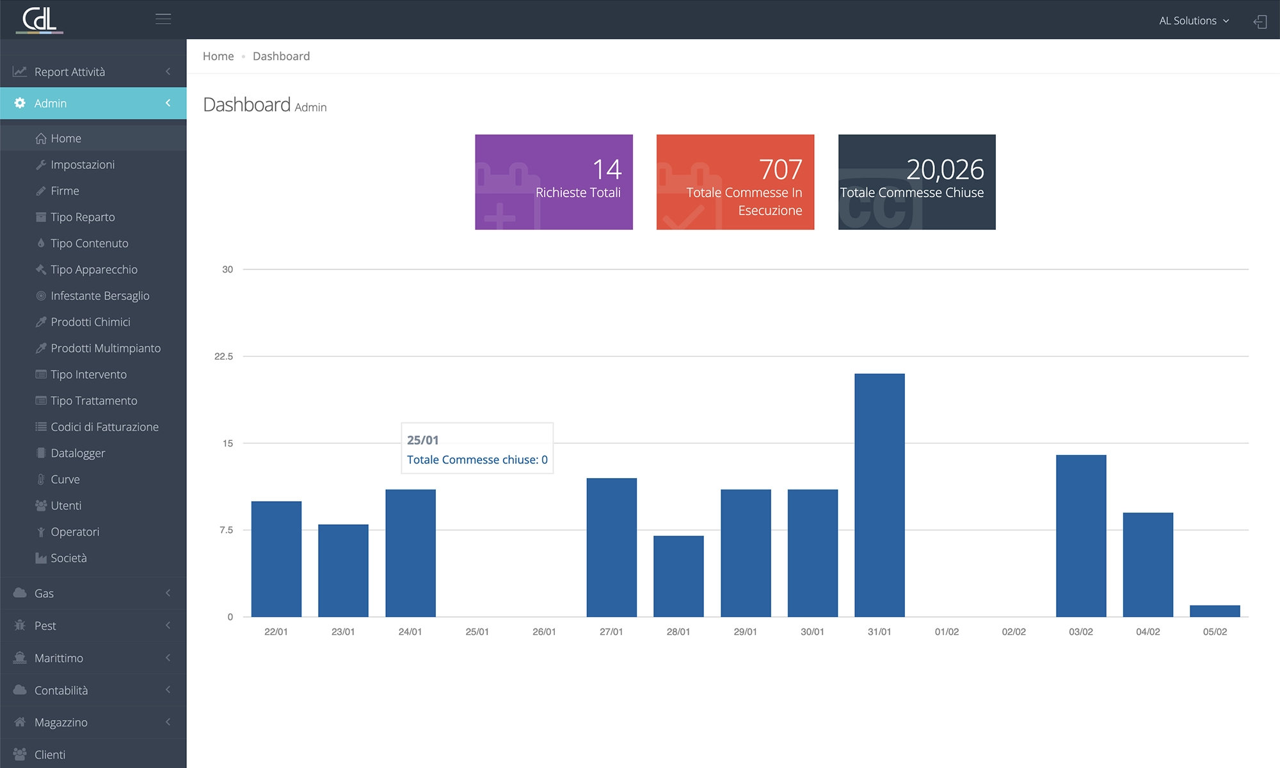1280x768 pixels.
Task: Click the 03/02 chart bar
Action: (x=1081, y=536)
